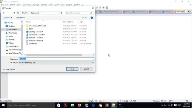192x108 pixels.
Task: Select Pictures in the navigation pane
Action: click(11, 40)
